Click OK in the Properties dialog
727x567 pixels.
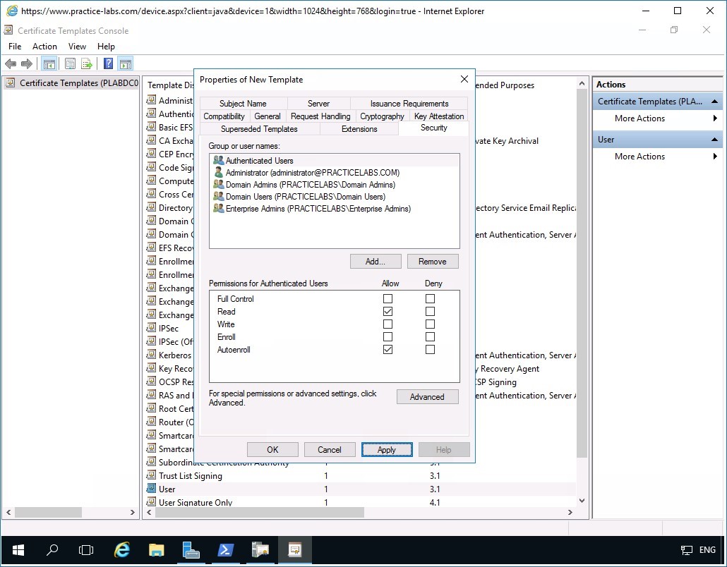click(x=272, y=449)
